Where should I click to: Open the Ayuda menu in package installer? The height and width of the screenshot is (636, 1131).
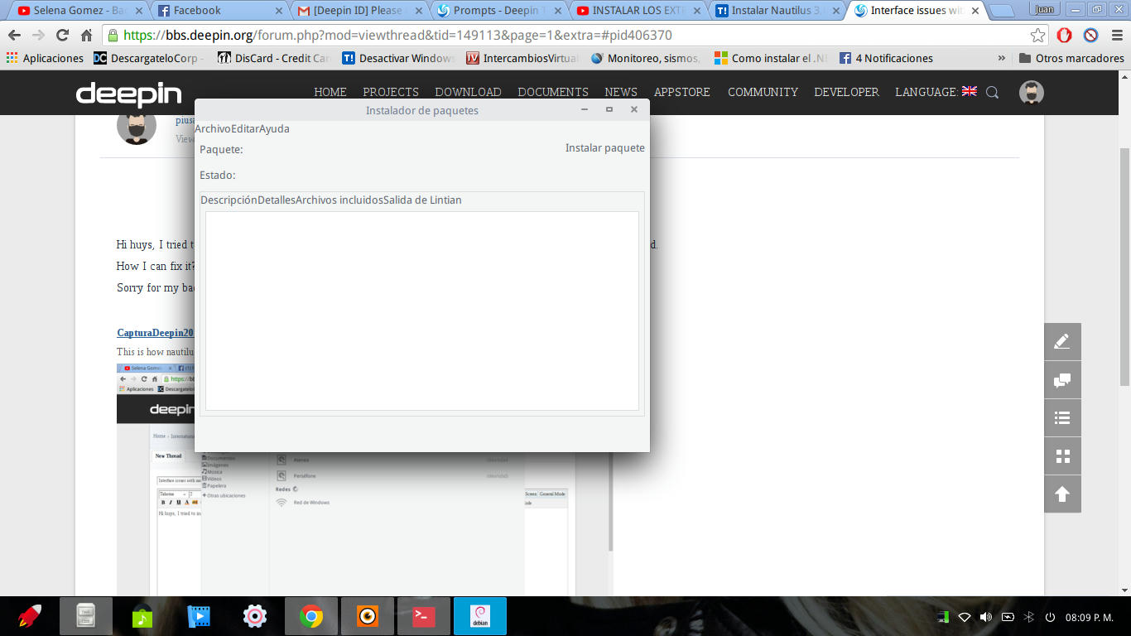pos(274,128)
